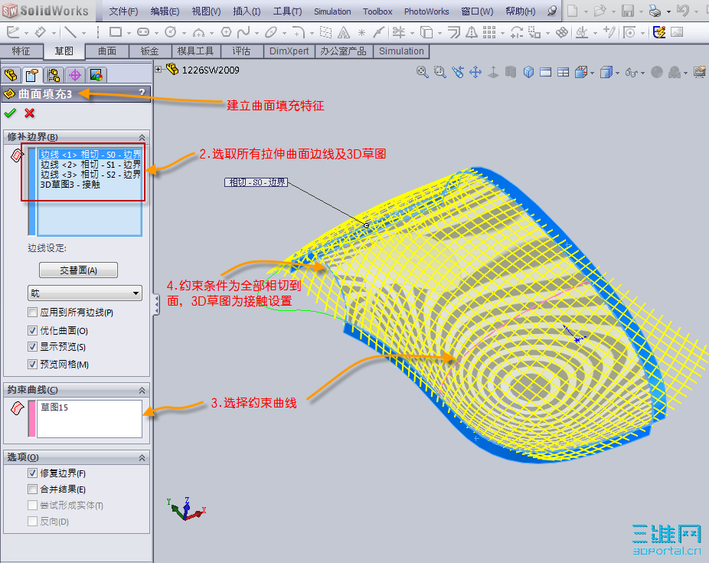Collapse the Constraint Curves section
This screenshot has height=563, width=709.
(142, 390)
